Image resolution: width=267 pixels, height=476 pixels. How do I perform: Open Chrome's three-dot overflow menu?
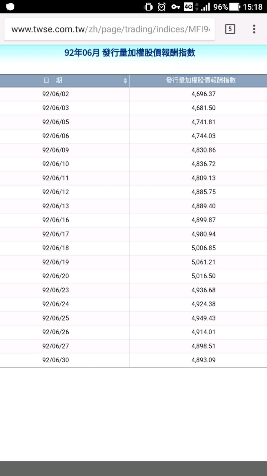pos(254,29)
